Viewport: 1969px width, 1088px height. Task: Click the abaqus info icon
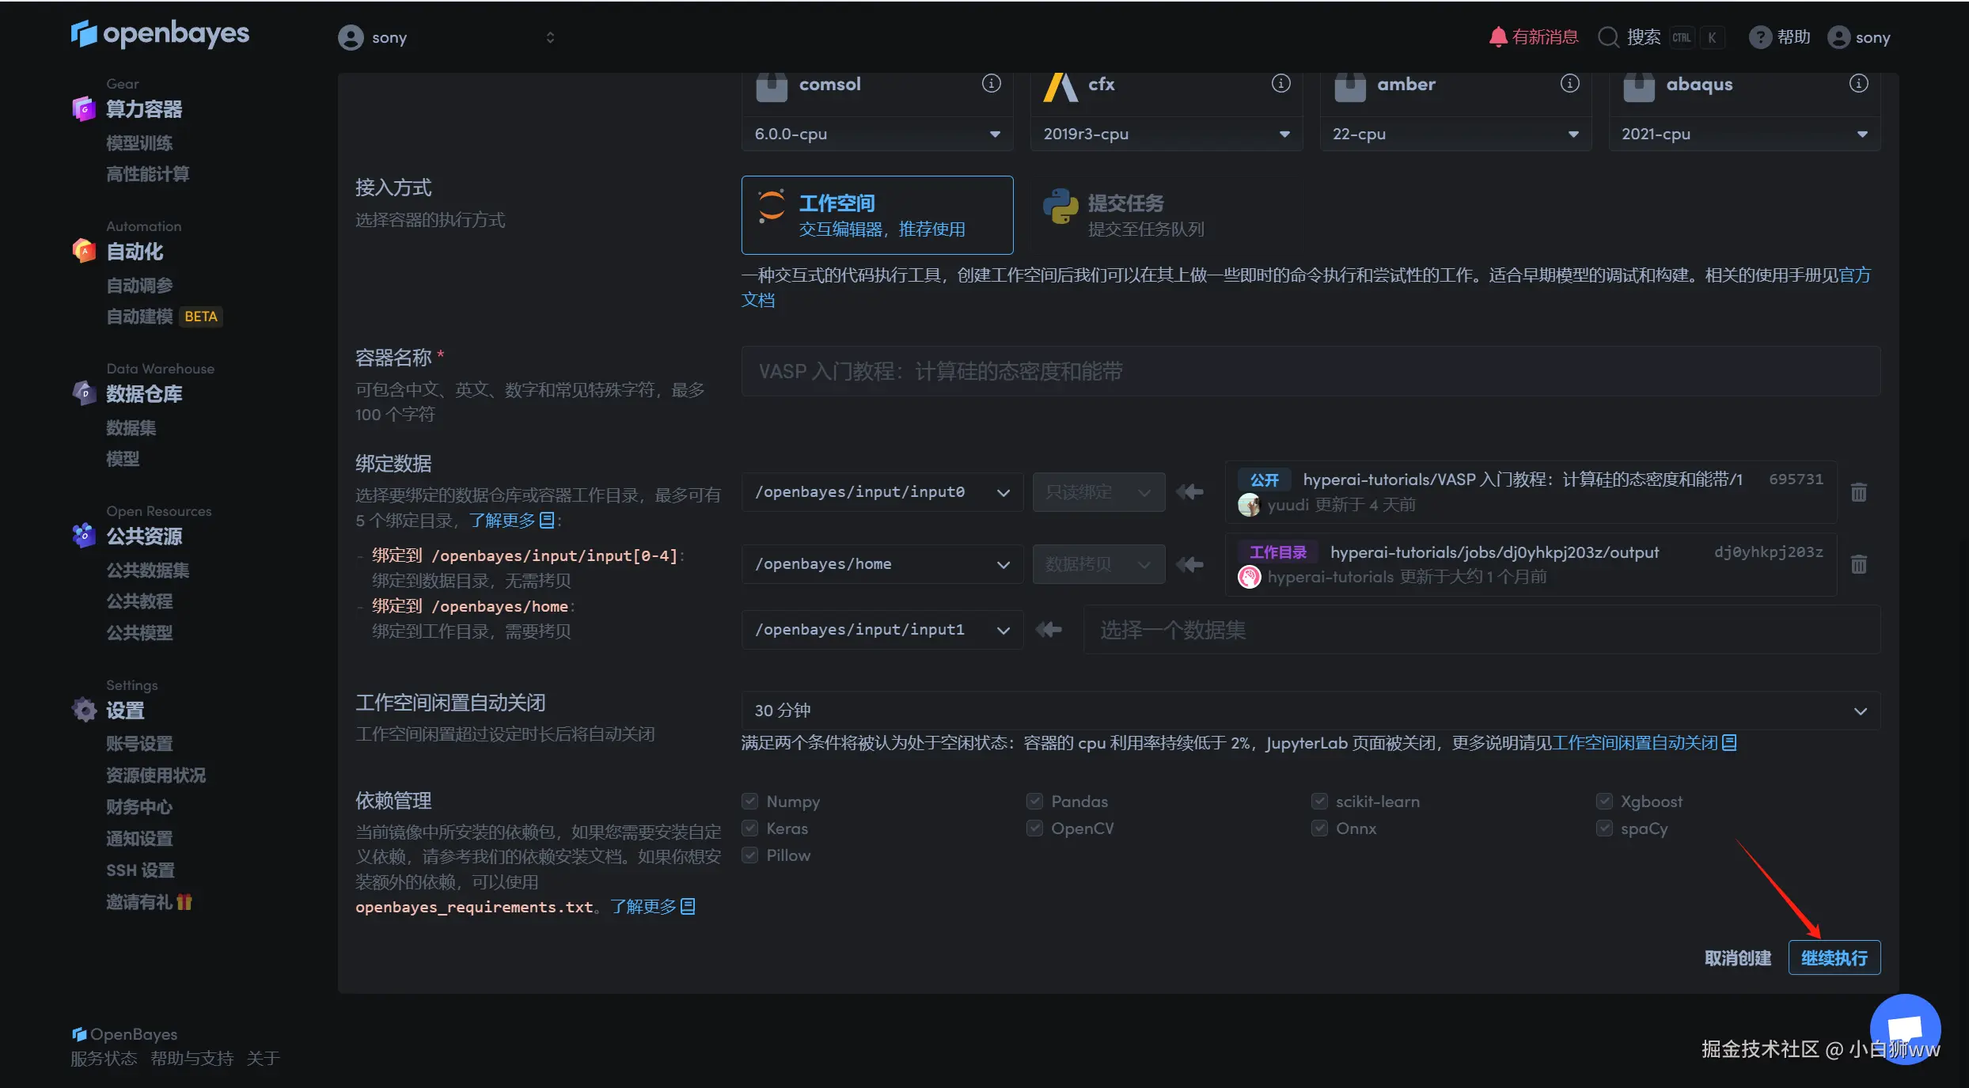point(1858,84)
